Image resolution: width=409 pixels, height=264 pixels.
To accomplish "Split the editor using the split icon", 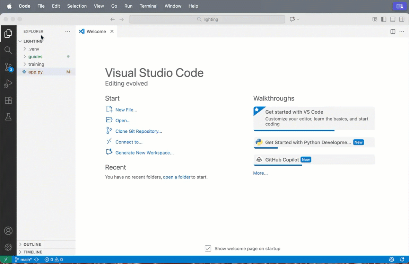I will 392,32.
